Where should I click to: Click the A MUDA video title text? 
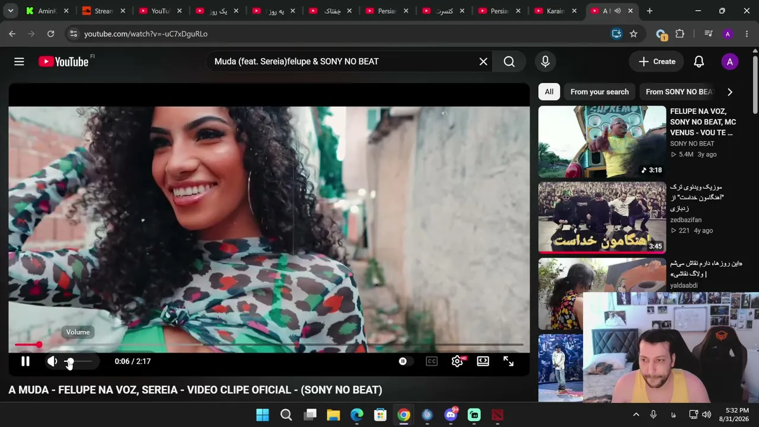pos(195,390)
